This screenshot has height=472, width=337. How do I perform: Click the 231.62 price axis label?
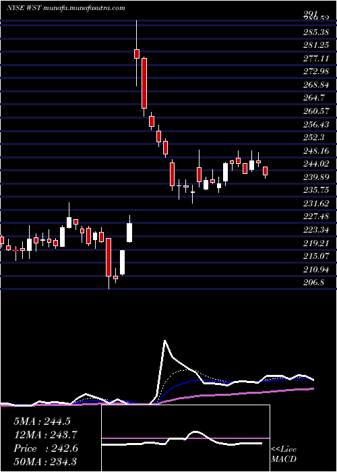coord(317,204)
